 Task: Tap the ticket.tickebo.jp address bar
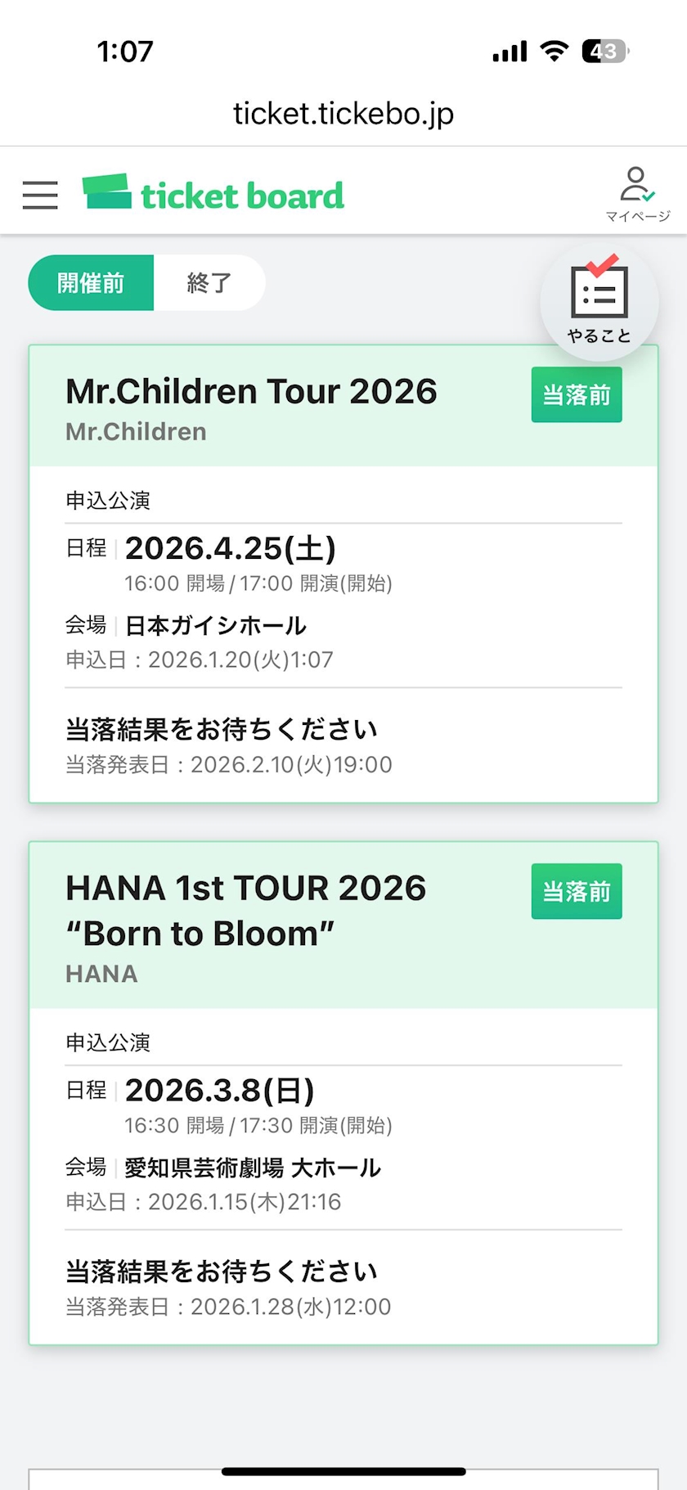(343, 113)
